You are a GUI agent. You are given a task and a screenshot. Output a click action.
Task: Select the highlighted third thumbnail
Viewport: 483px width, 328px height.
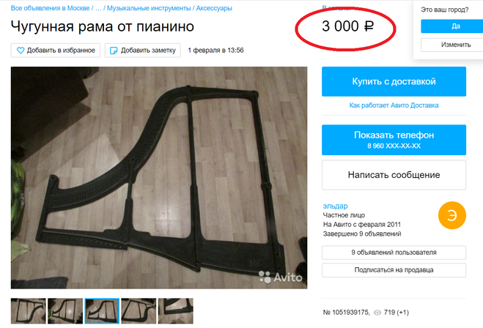(x=102, y=310)
